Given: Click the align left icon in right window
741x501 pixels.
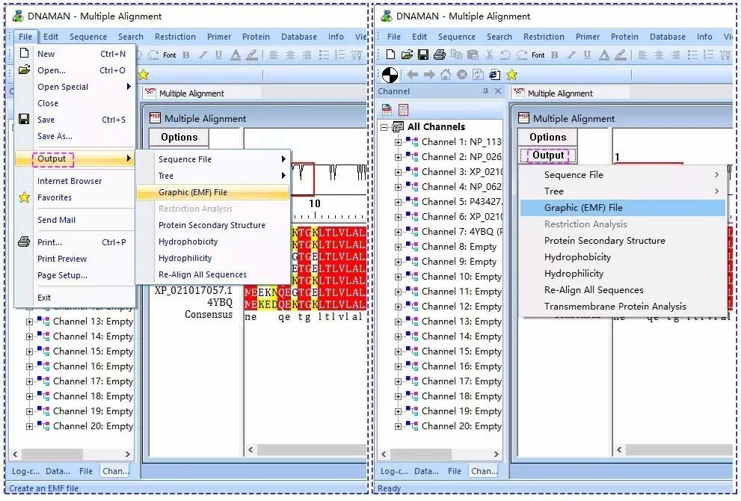Looking at the screenshot, I should tap(643, 55).
